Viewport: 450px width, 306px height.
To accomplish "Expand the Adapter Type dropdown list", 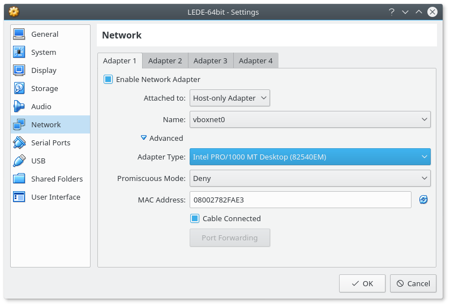I will [310, 157].
